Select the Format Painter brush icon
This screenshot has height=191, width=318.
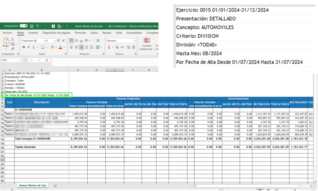tap(13, 49)
